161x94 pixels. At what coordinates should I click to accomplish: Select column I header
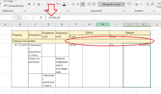point(116,24)
